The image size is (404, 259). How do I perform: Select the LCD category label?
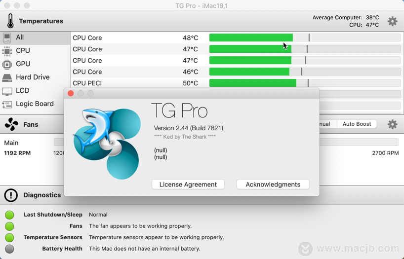tap(23, 90)
